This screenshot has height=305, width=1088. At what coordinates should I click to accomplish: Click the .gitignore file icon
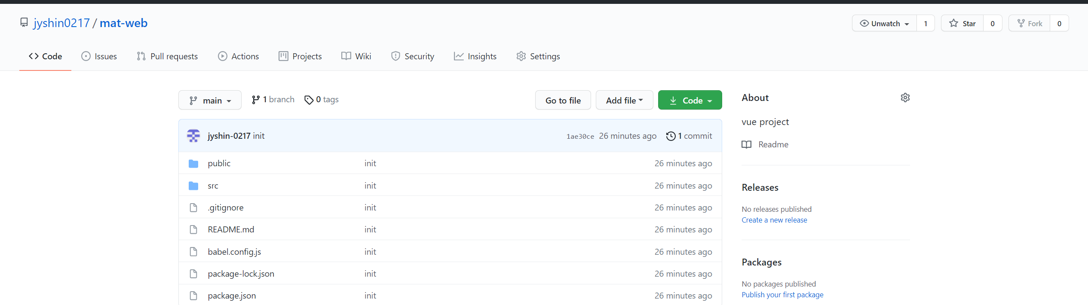coord(193,207)
